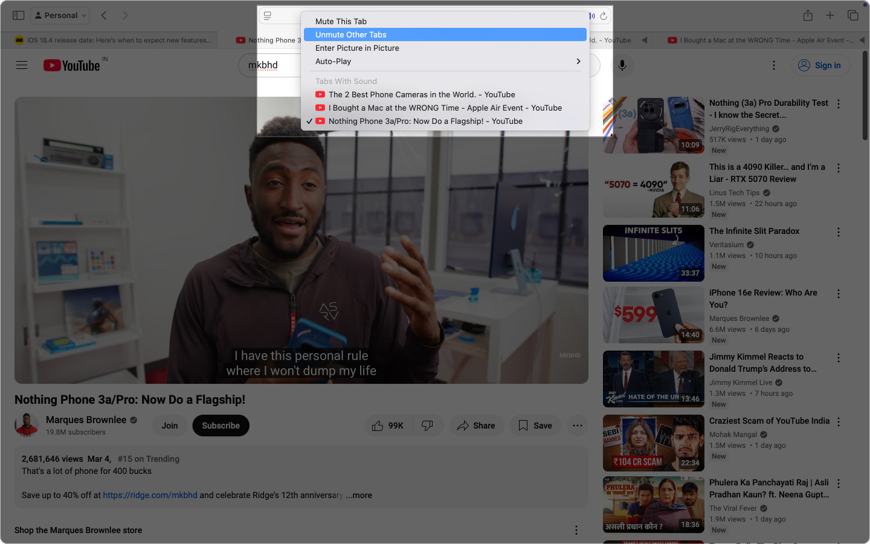Open the ridge.com/mkbhd link
This screenshot has width=870, height=544.
[x=150, y=495]
